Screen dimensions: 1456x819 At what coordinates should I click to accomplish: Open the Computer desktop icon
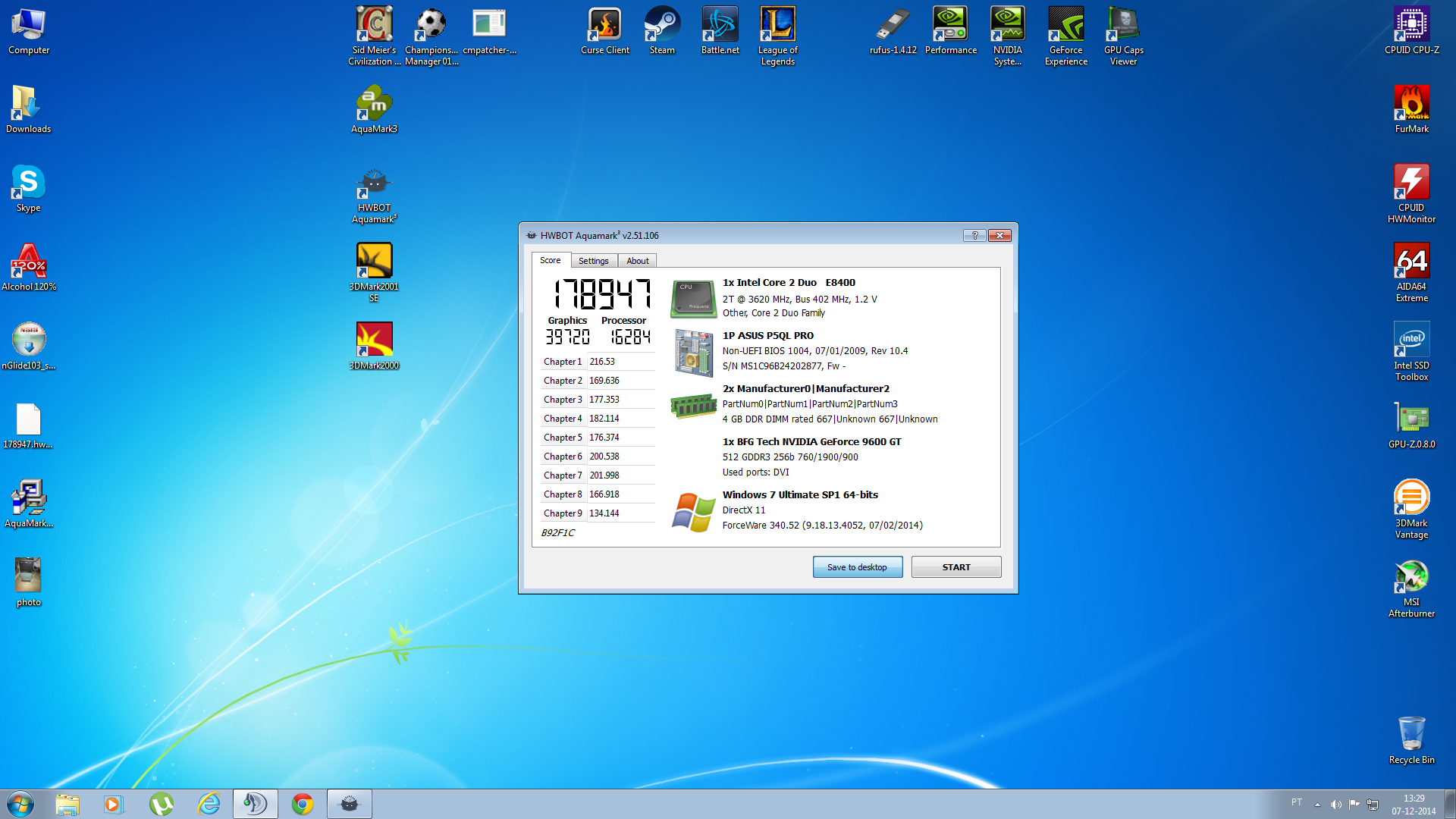[29, 32]
